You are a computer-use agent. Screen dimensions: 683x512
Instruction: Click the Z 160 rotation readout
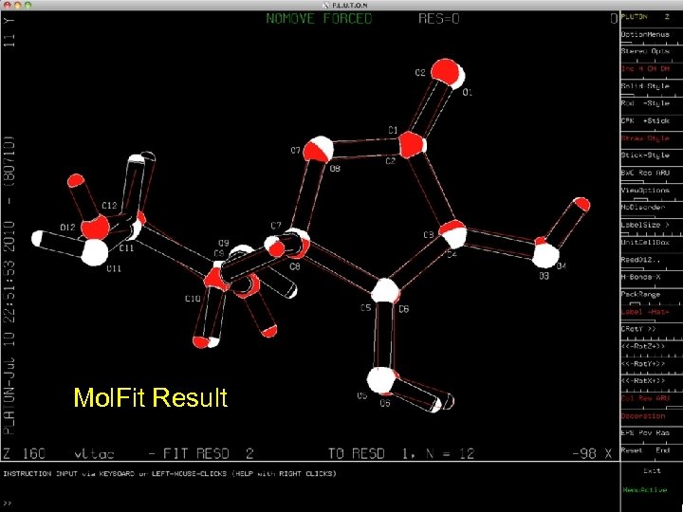click(24, 453)
